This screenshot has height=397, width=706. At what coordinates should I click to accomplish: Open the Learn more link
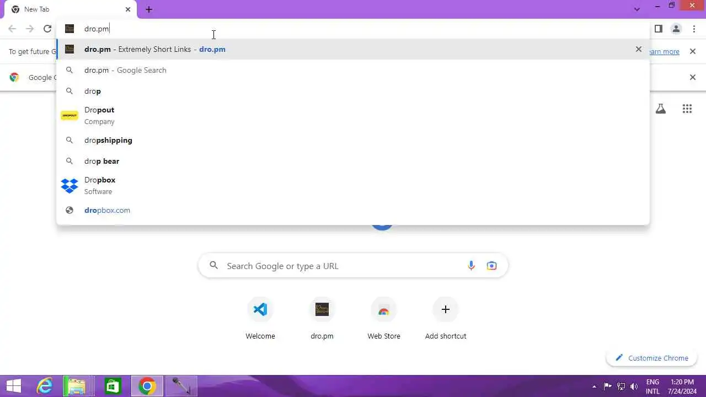(x=665, y=51)
